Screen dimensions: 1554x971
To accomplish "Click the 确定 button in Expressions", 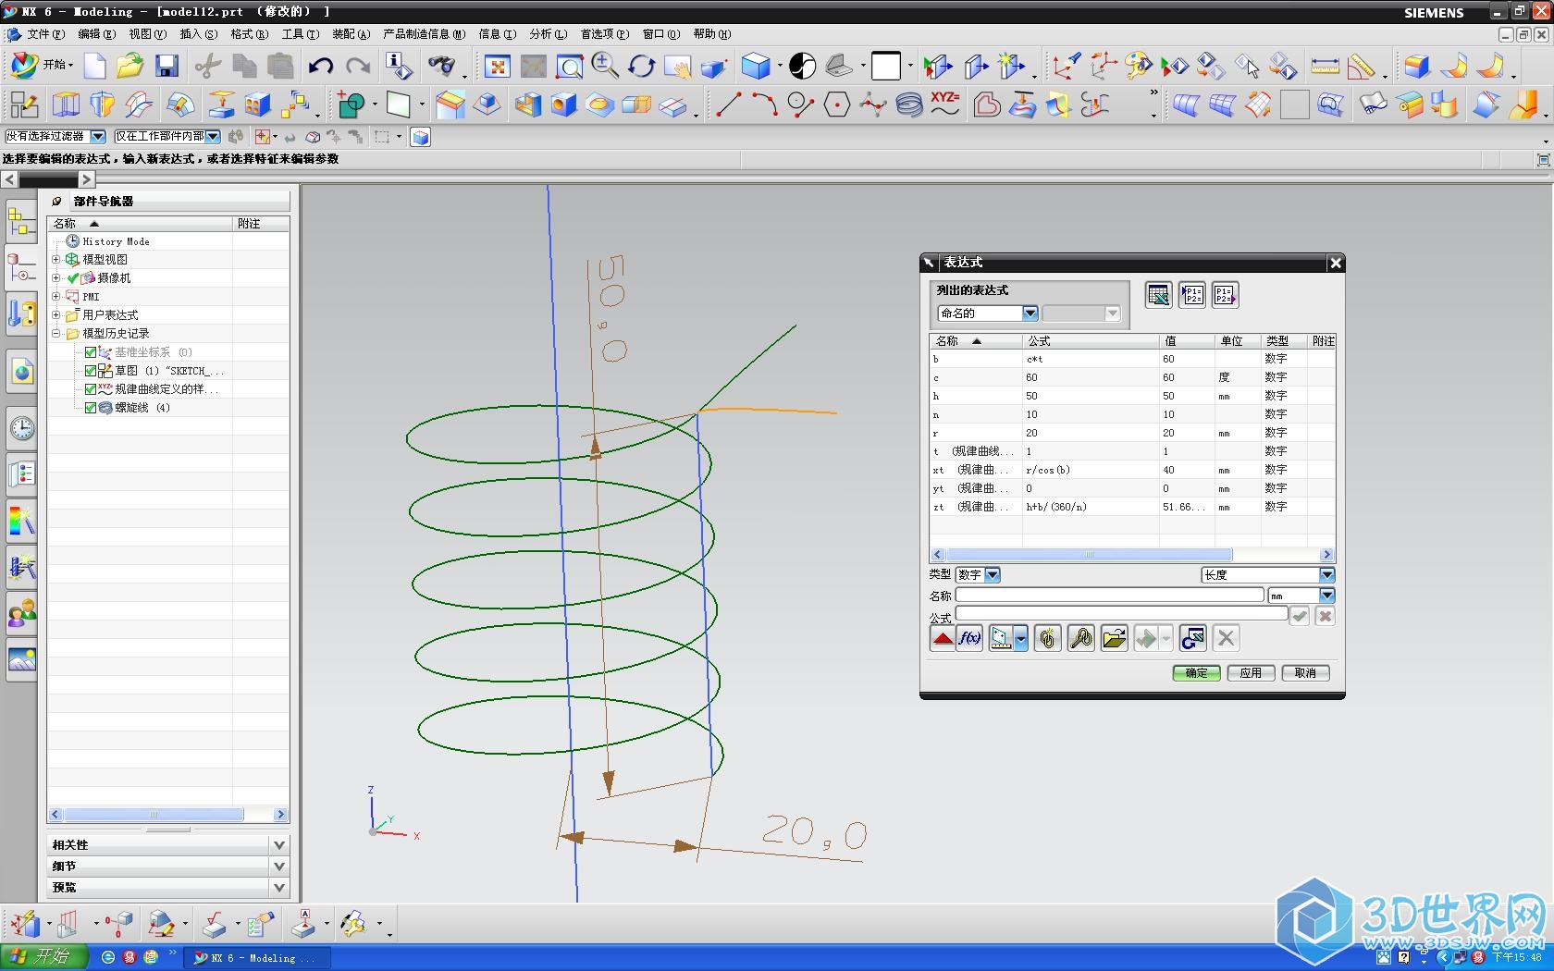I will (1196, 673).
